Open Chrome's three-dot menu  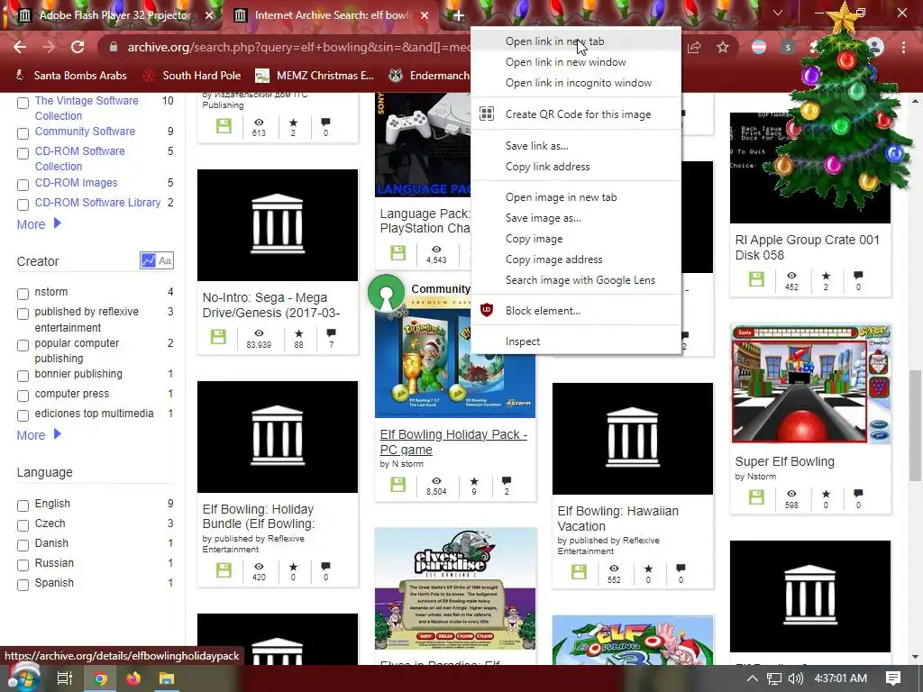(903, 47)
